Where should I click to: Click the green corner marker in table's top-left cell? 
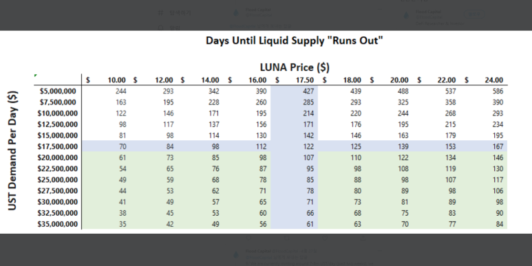tap(36, 75)
